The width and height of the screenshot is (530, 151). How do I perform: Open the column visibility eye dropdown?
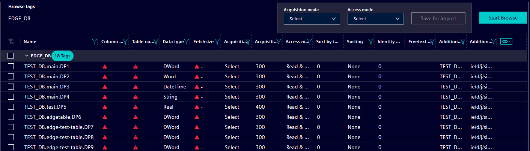point(507,42)
